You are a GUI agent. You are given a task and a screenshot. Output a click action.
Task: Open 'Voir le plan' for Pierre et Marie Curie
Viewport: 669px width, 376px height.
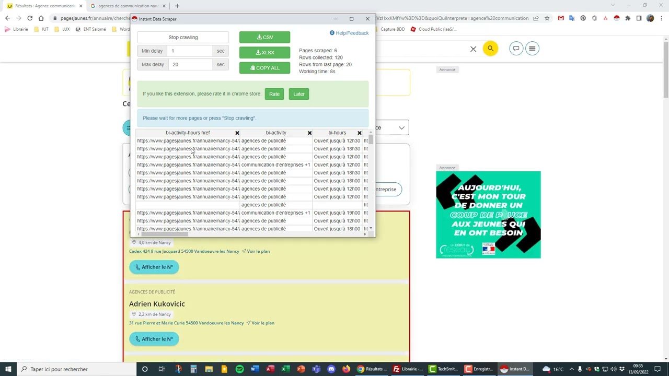pos(260,323)
